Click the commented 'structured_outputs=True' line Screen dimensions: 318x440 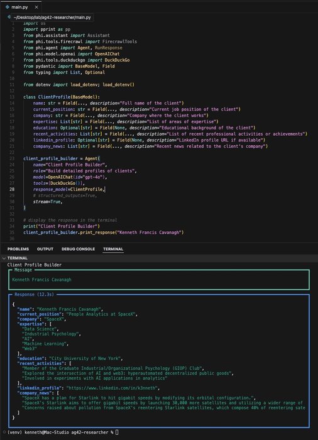pos(65,195)
